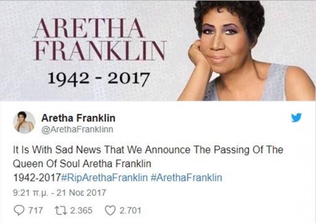Click the blue Twitter bird logo
This screenshot has width=316, height=223.
(296, 118)
